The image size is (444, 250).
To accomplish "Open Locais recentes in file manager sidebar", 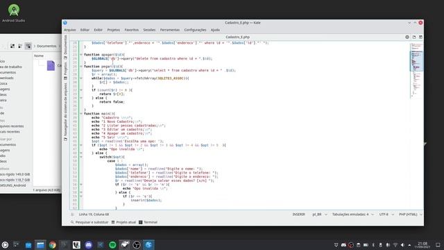I will (10, 132).
